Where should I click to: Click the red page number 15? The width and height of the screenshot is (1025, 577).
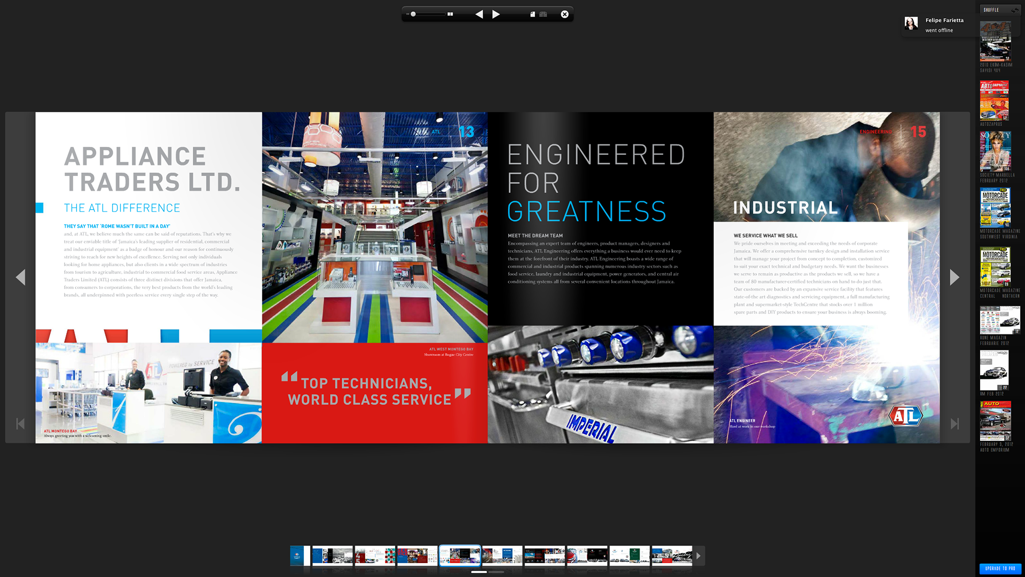918,131
